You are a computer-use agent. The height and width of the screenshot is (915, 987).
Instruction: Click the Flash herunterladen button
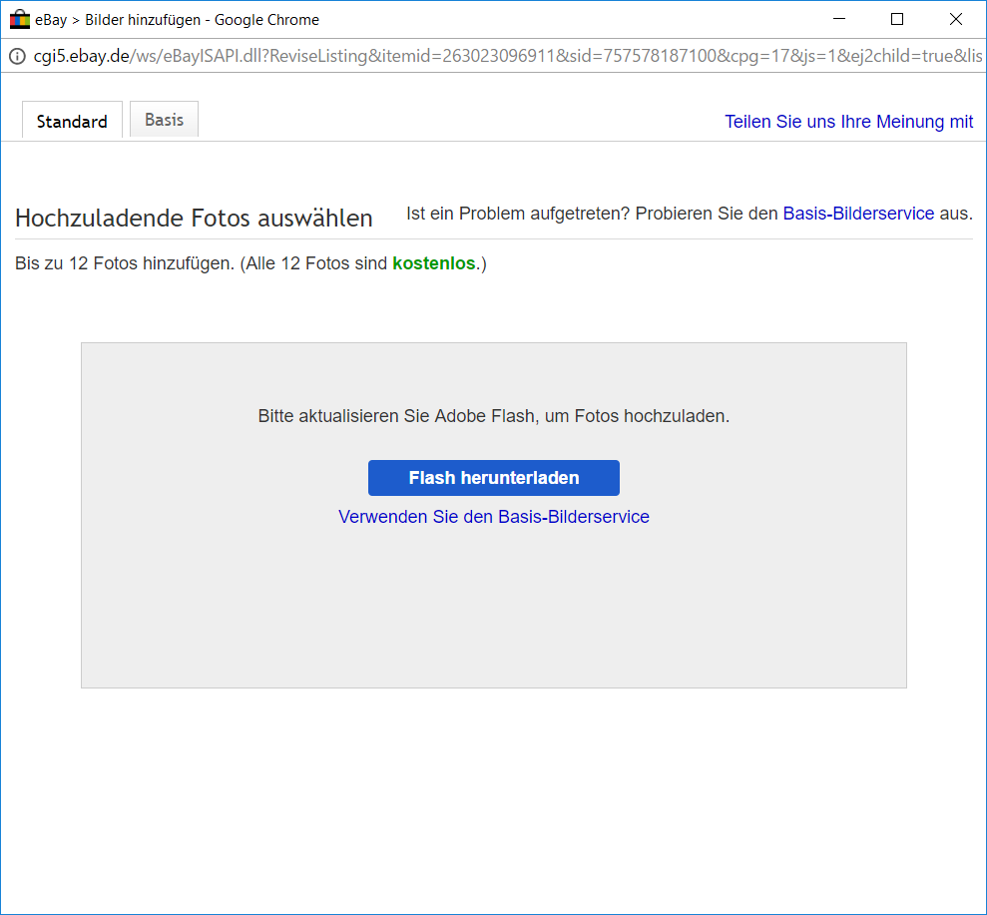click(x=493, y=478)
